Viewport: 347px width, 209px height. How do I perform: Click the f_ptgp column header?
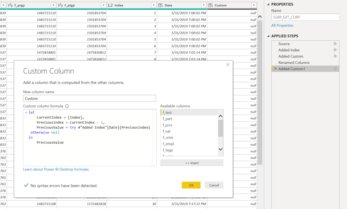click(82, 5)
